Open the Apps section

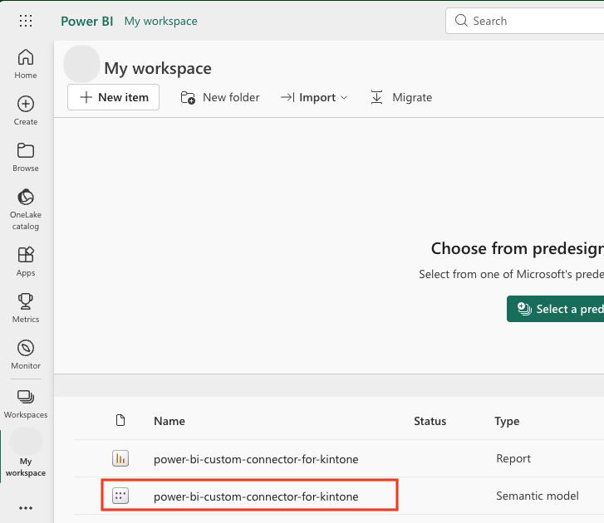tap(26, 261)
